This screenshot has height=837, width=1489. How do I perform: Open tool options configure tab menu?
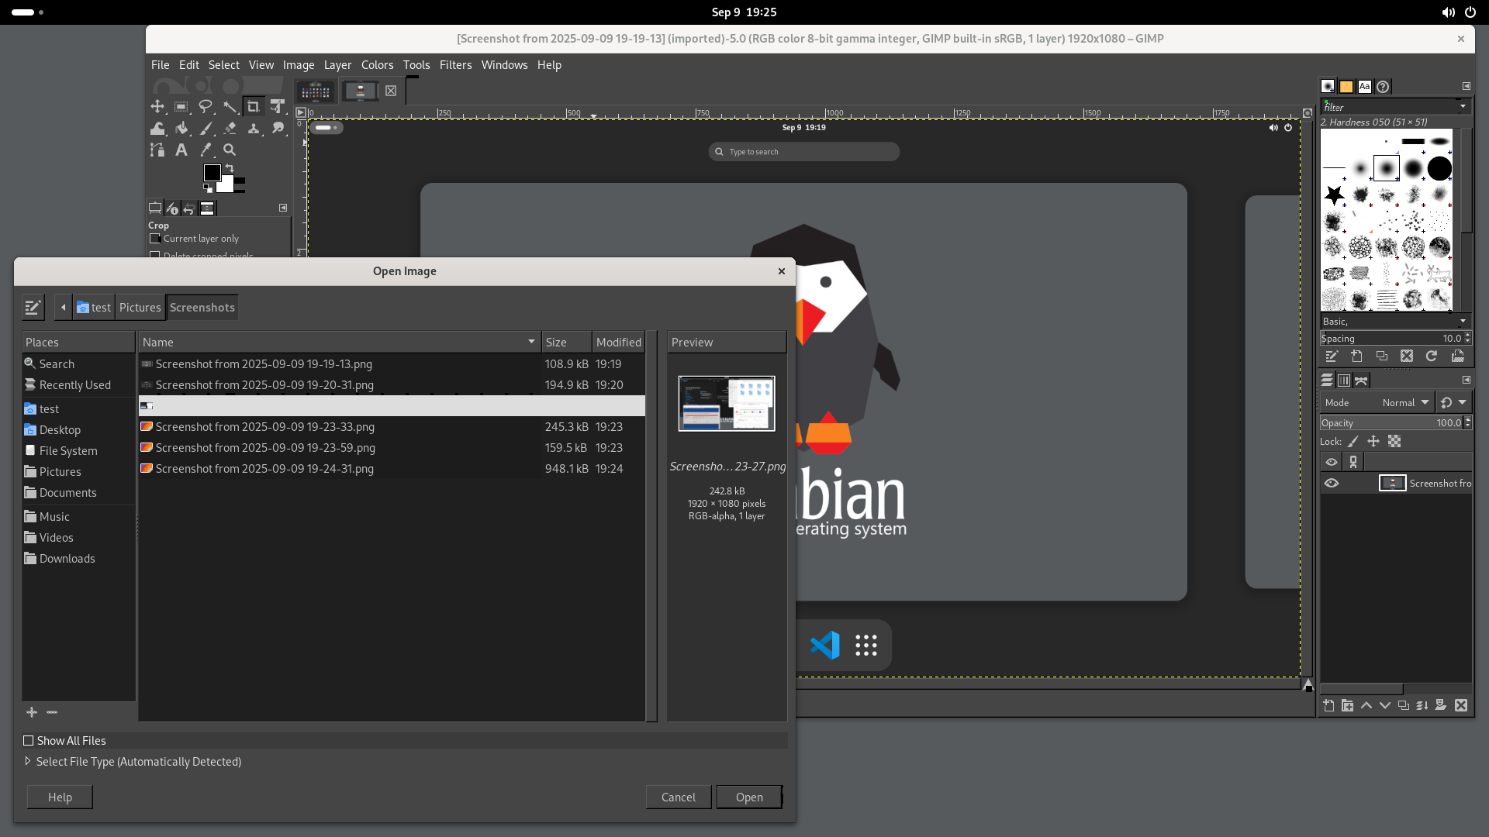tap(283, 208)
